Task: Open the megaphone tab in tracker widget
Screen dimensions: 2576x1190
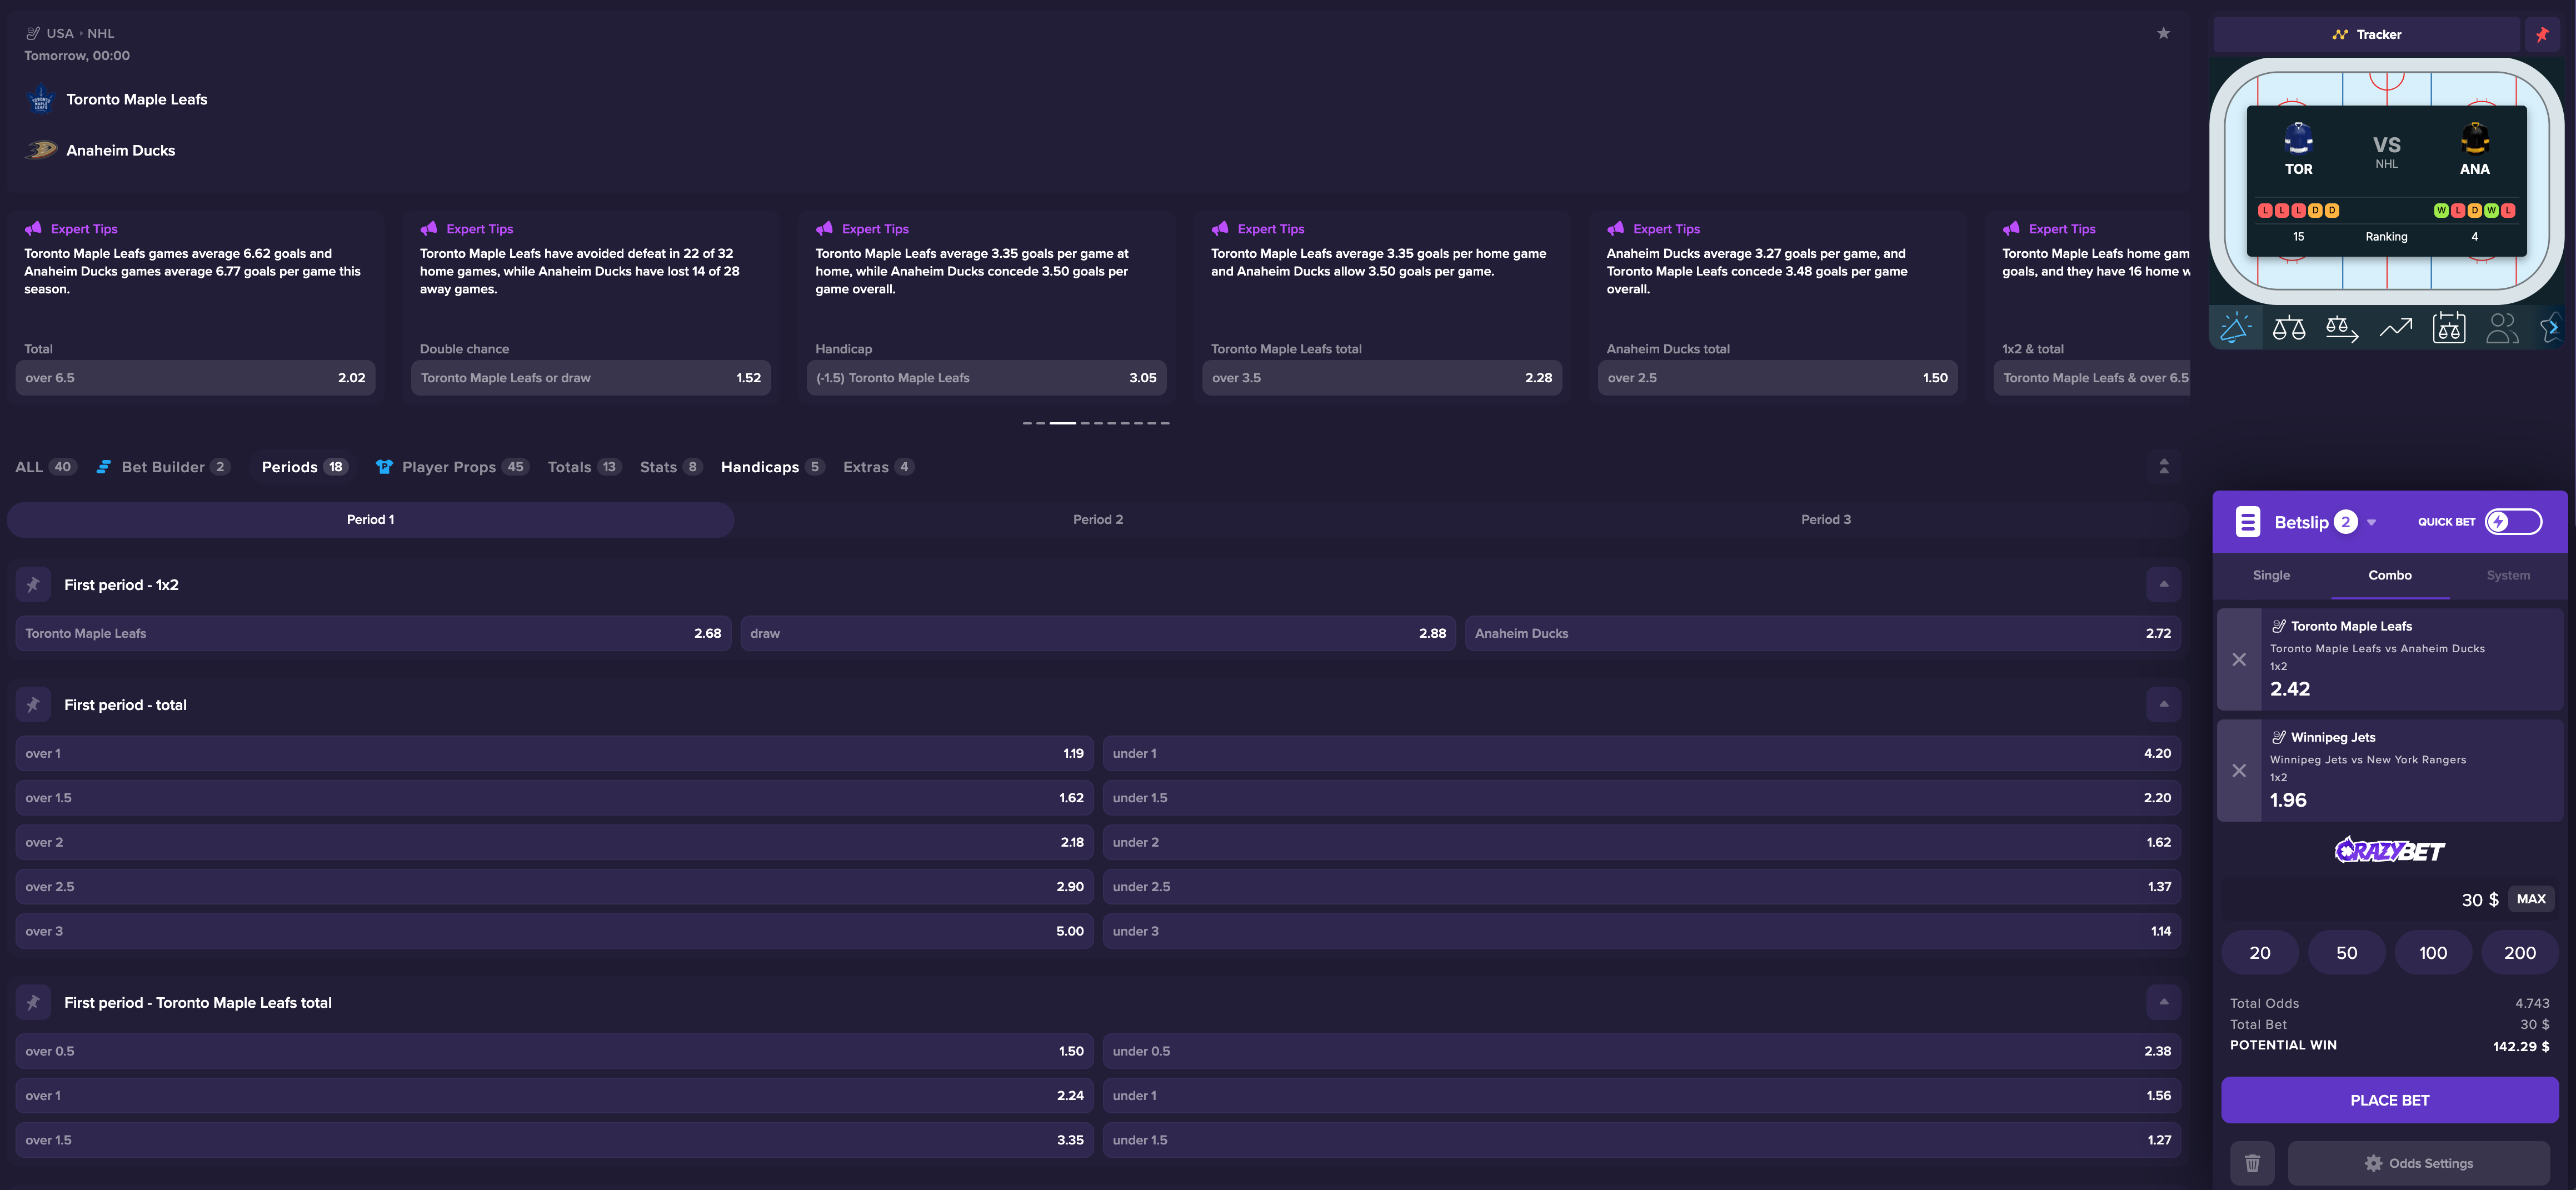Action: pyautogui.click(x=2235, y=328)
